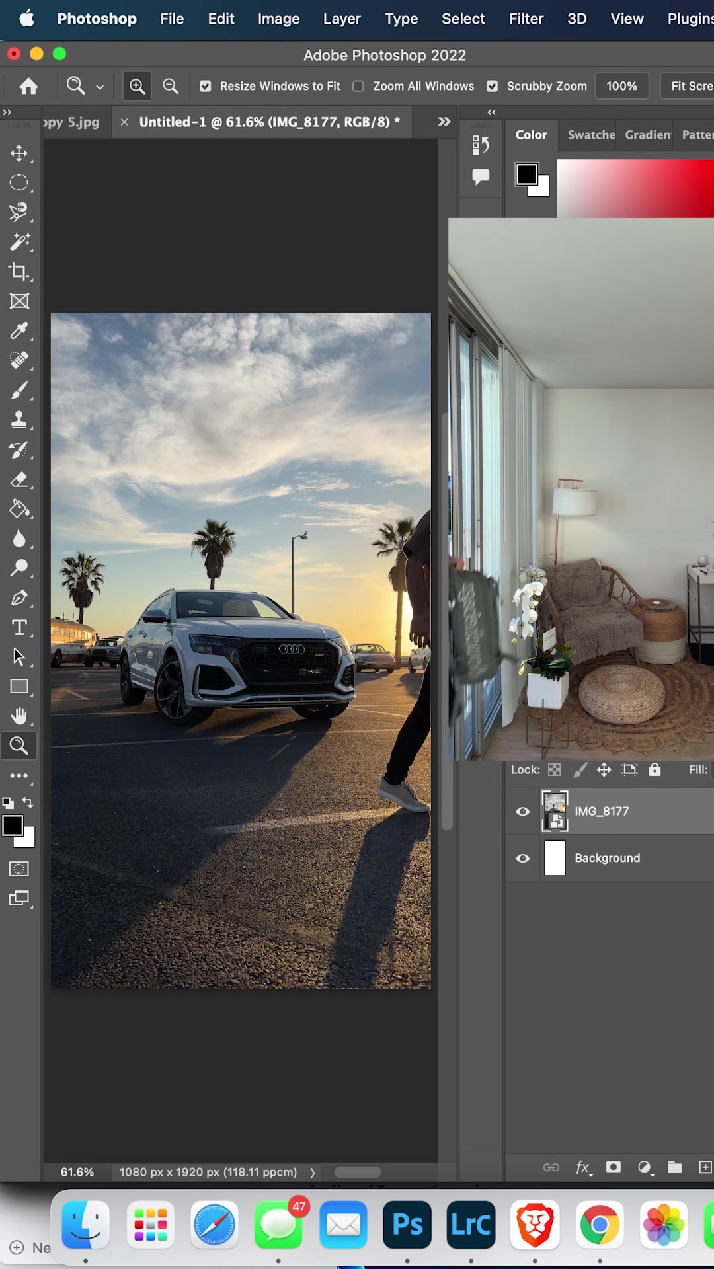Open Lightroom Classic from the dock
714x1269 pixels.
click(471, 1225)
